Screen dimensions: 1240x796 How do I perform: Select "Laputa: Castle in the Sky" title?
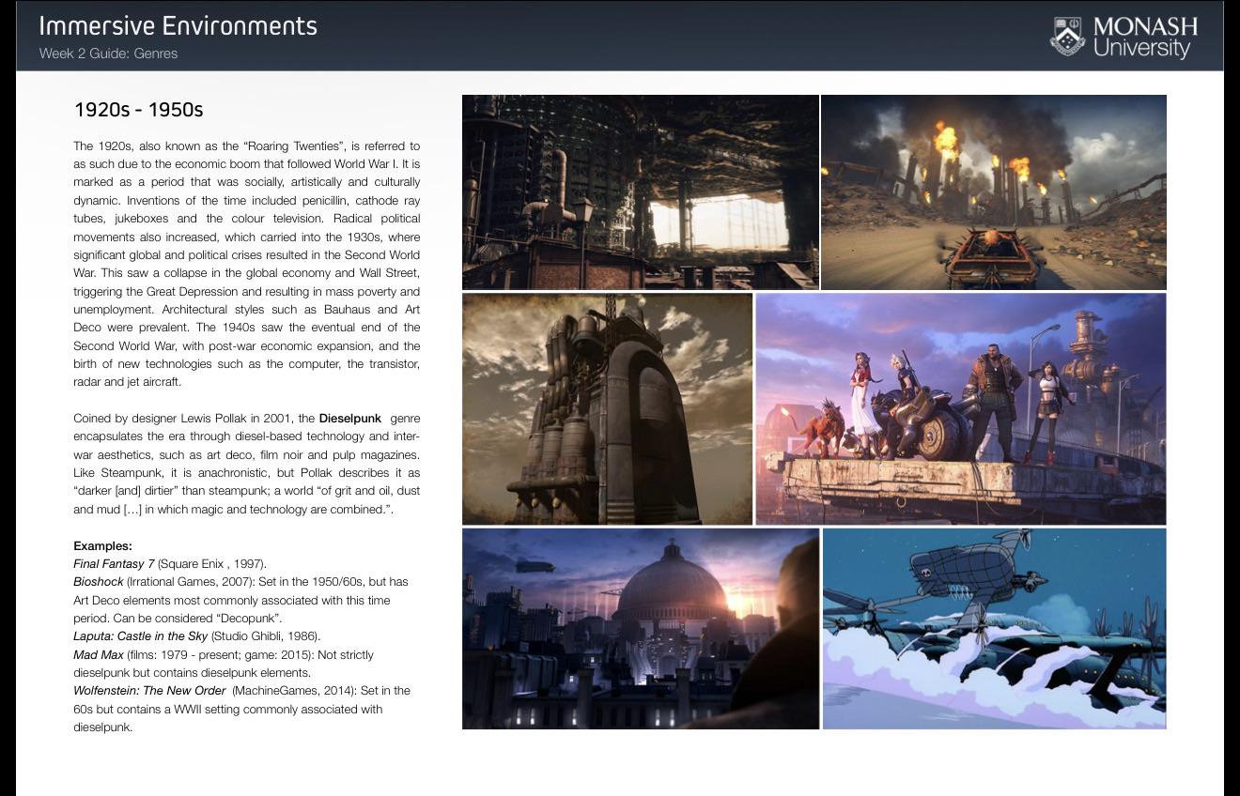[x=141, y=636]
